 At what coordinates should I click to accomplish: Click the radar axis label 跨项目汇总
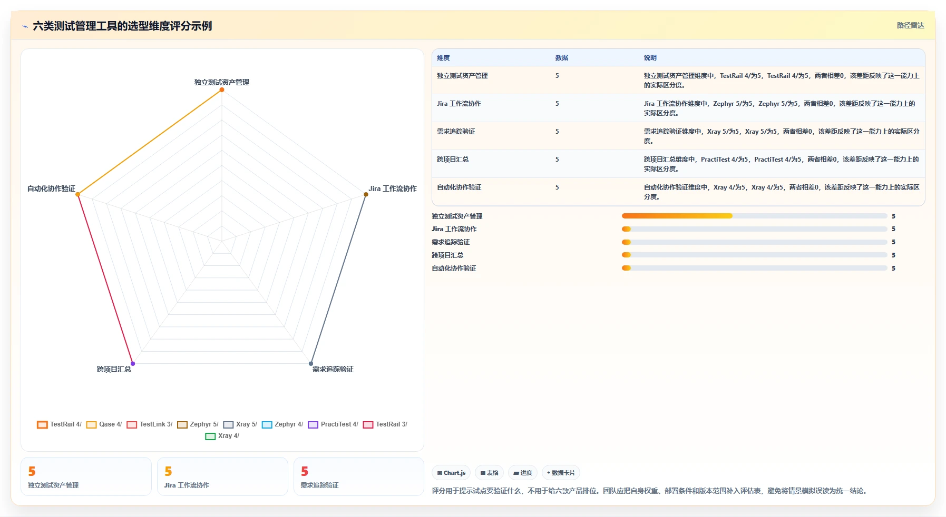click(x=114, y=370)
